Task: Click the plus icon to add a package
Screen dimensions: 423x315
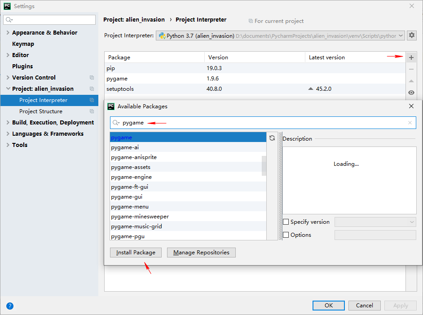Action: coord(411,58)
